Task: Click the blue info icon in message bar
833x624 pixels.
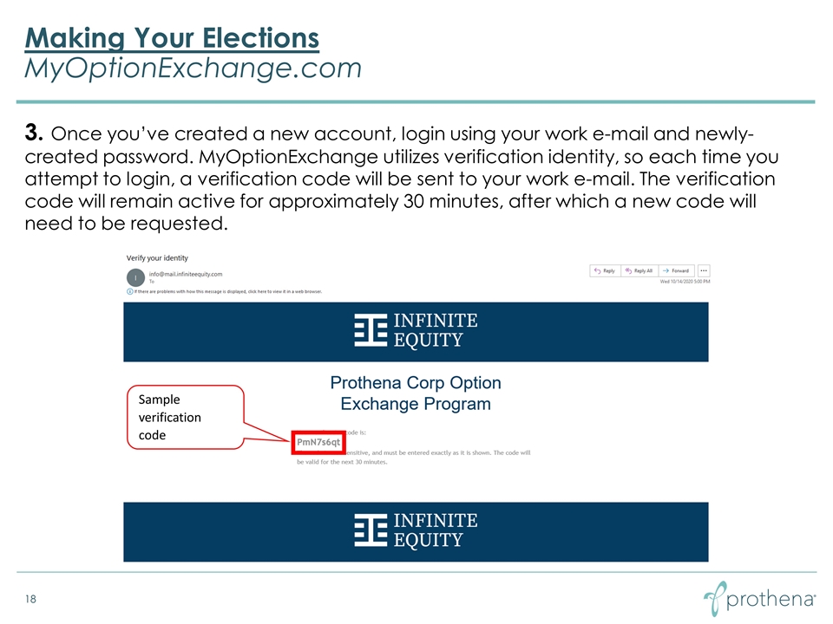Action: click(130, 292)
